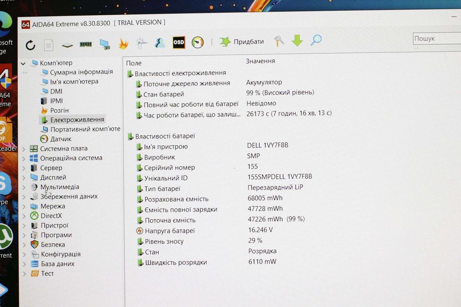
Task: Select the Виробник row
Action: tap(198, 157)
